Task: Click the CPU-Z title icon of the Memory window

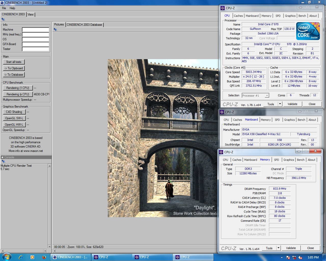Action: click(x=221, y=152)
